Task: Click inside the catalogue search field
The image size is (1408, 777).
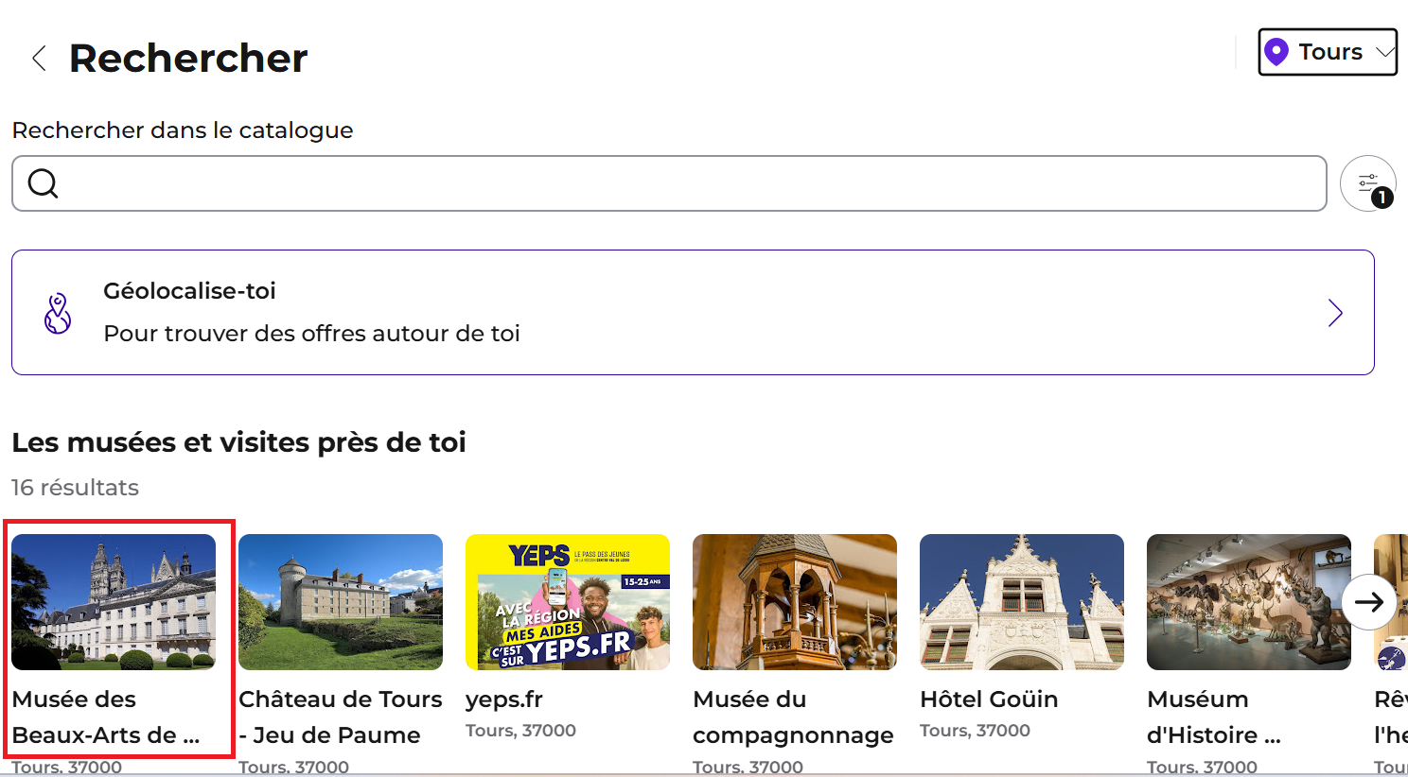Action: click(x=669, y=183)
